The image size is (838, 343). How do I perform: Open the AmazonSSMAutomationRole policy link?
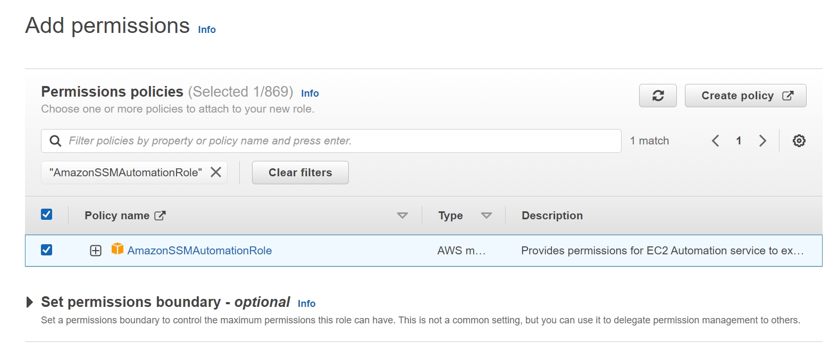pos(199,251)
